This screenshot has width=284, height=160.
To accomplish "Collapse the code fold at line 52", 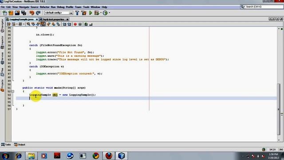I will [x=13, y=92].
